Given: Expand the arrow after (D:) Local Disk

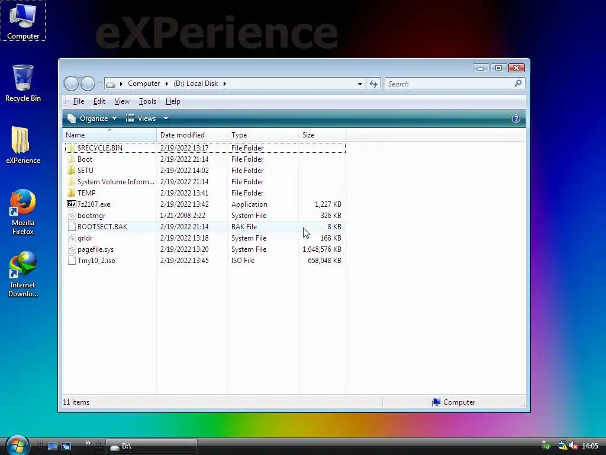Looking at the screenshot, I should [x=224, y=84].
